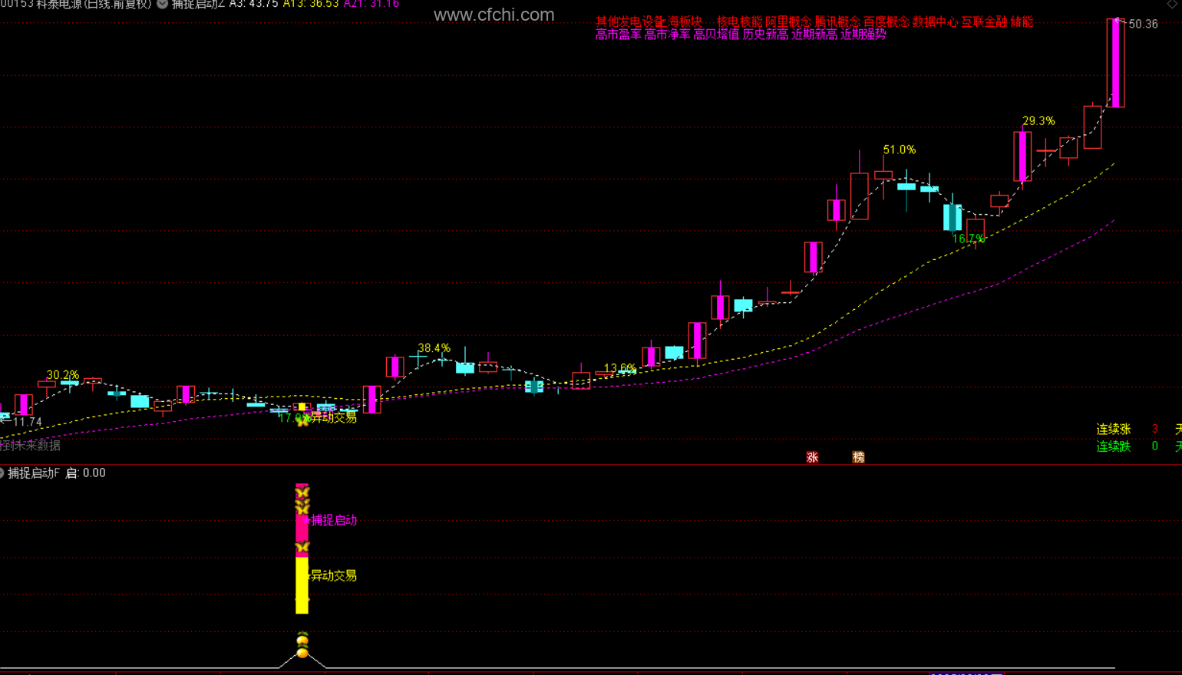
Task: Click the A13: 36.53 moving average value
Action: (x=311, y=4)
